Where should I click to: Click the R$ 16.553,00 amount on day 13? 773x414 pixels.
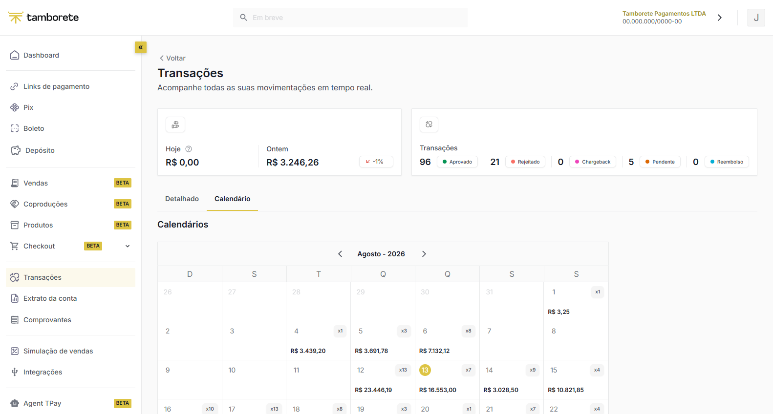pyautogui.click(x=438, y=390)
